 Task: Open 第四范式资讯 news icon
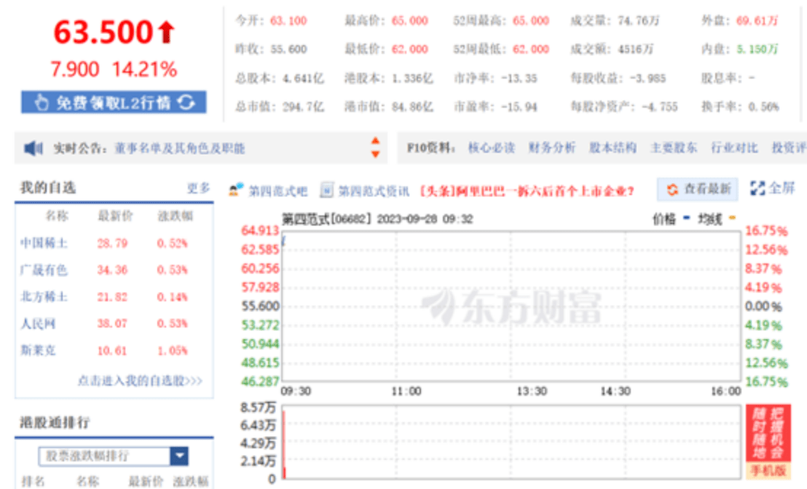point(327,190)
